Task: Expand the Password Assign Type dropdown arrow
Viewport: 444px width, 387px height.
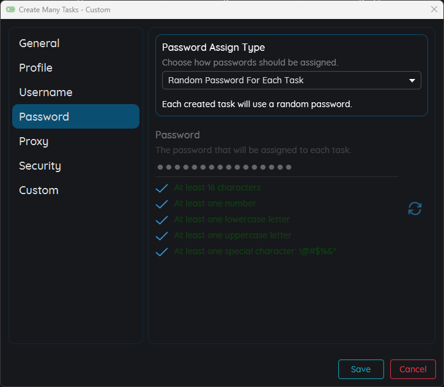Action: [x=412, y=80]
